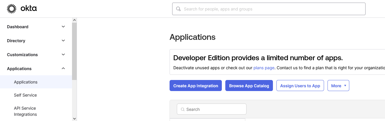The height and width of the screenshot is (121, 385).
Task: Click the magnifier icon in the applications Search box
Action: (x=183, y=109)
